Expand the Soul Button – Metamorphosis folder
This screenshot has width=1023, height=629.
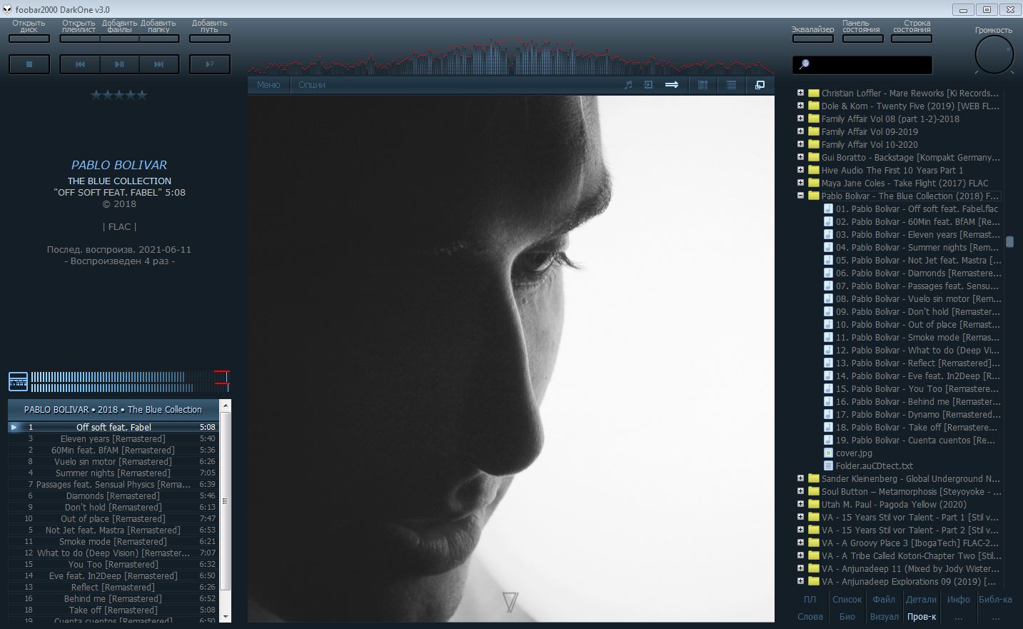click(800, 491)
